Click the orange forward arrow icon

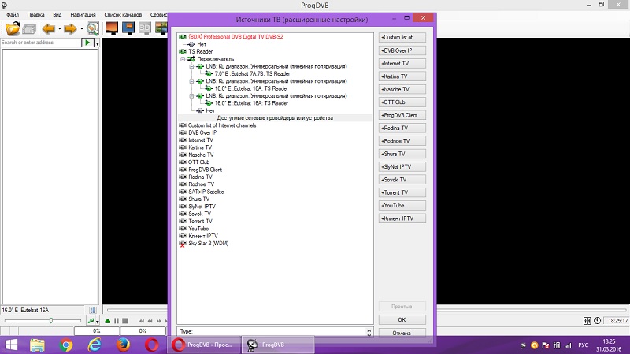[x=70, y=29]
